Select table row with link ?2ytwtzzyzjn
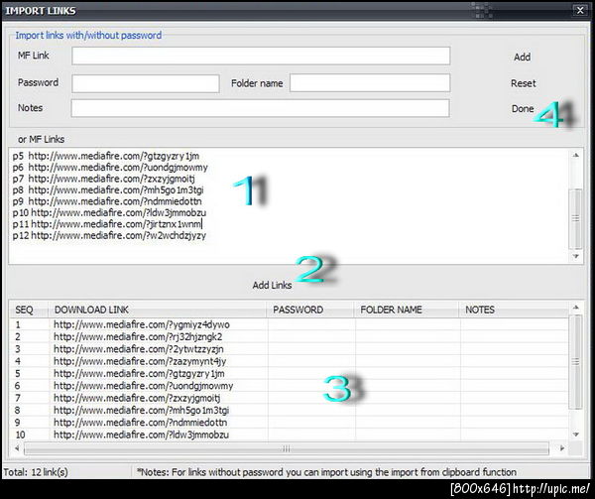Viewport: 595px width, 499px height. 290,349
